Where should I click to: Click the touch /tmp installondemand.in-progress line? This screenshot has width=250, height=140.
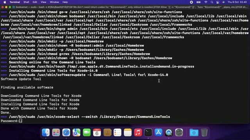point(102,66)
